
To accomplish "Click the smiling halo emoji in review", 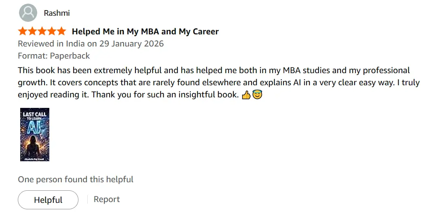I will click(257, 95).
